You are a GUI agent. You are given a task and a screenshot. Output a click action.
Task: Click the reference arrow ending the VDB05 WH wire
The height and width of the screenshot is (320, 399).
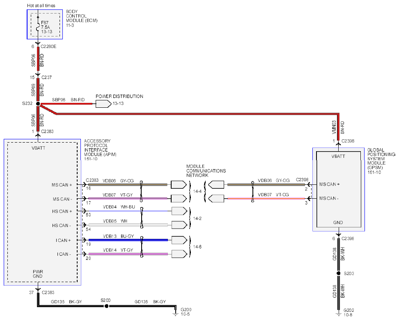(179, 225)
